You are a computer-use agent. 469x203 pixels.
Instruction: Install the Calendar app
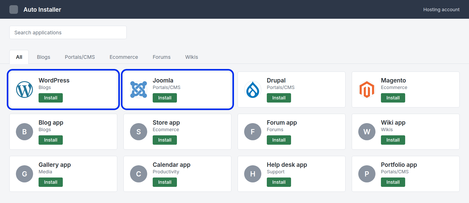[165, 182]
